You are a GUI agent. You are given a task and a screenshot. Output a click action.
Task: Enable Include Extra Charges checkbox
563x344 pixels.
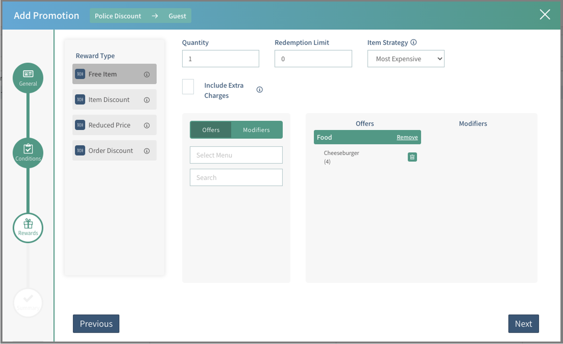[x=188, y=87]
